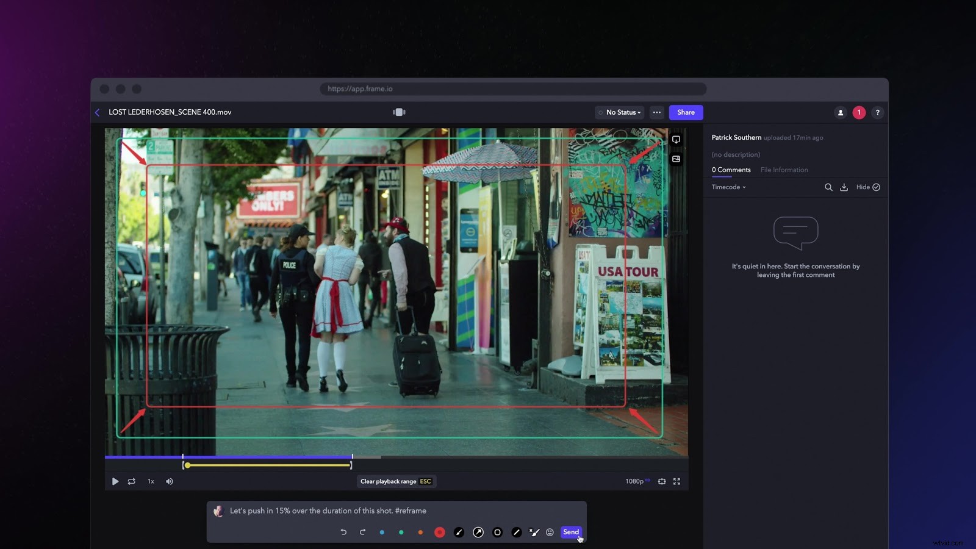
Task: Redo the annotation change
Action: 362,532
